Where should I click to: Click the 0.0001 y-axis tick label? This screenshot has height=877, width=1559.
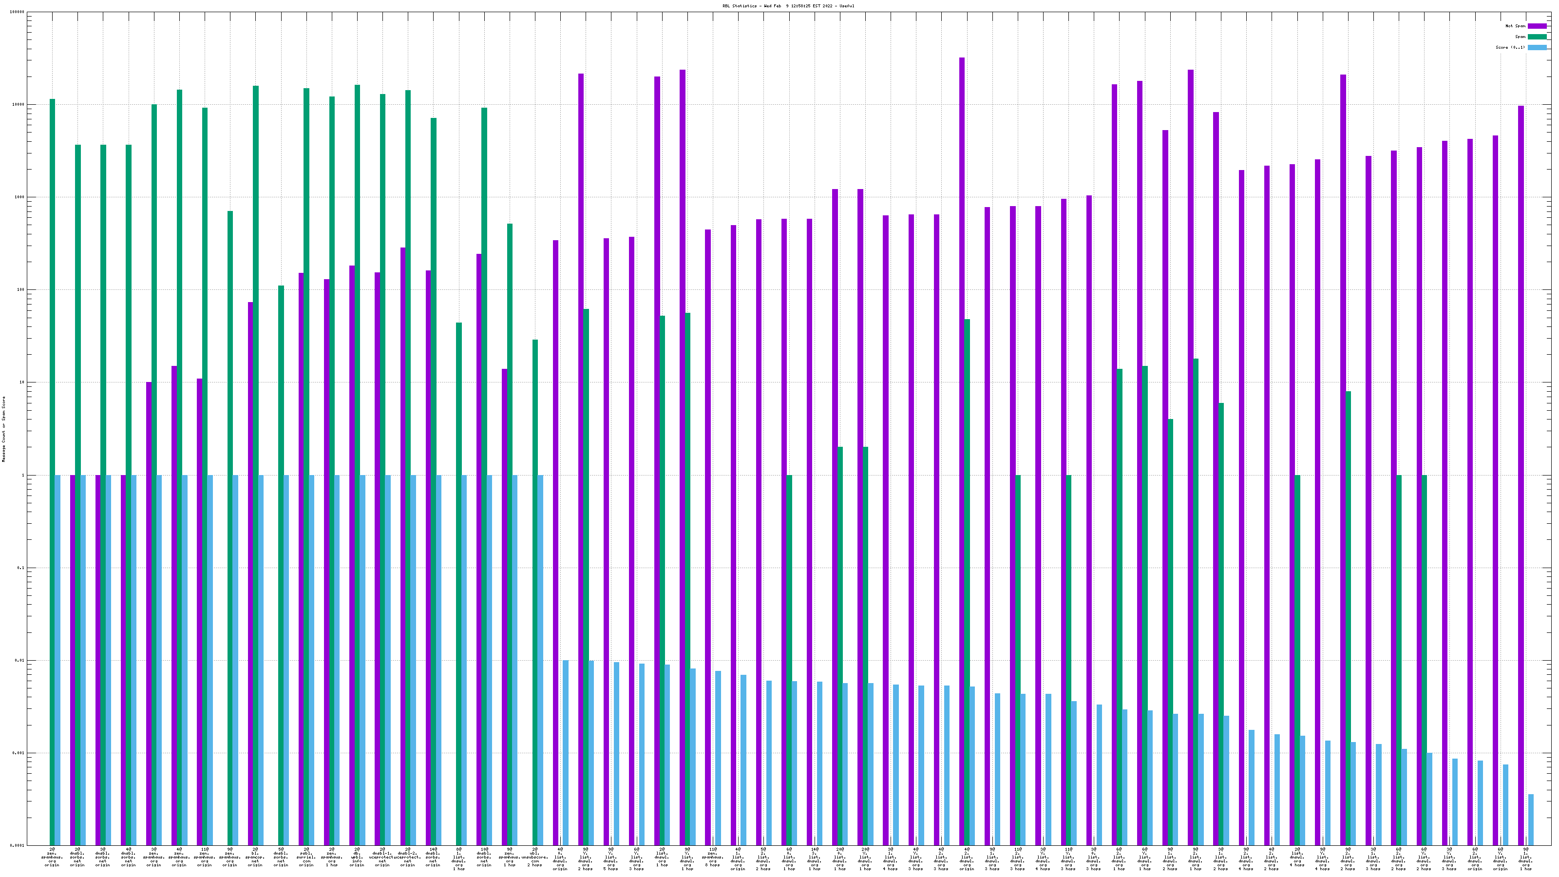[18, 845]
